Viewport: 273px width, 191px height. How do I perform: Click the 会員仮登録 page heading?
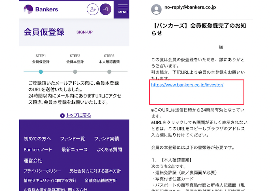point(44,32)
